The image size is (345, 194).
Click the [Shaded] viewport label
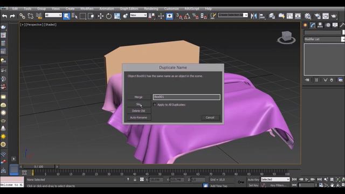(50, 25)
